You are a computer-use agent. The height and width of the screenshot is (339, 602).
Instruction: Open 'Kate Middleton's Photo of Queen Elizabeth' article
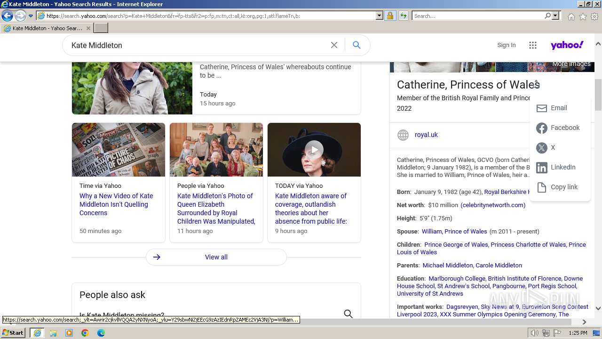pos(216,209)
